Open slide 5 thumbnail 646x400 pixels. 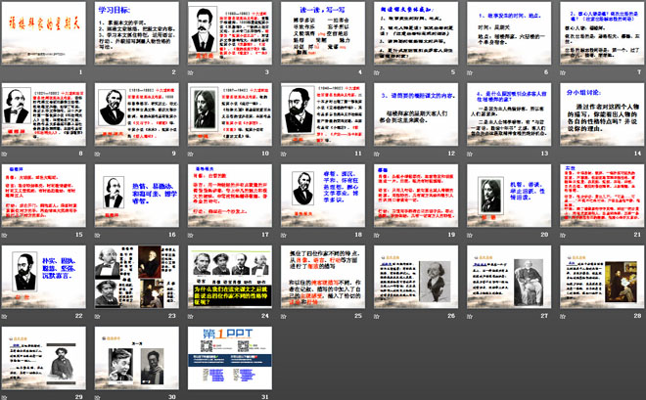pos(416,33)
